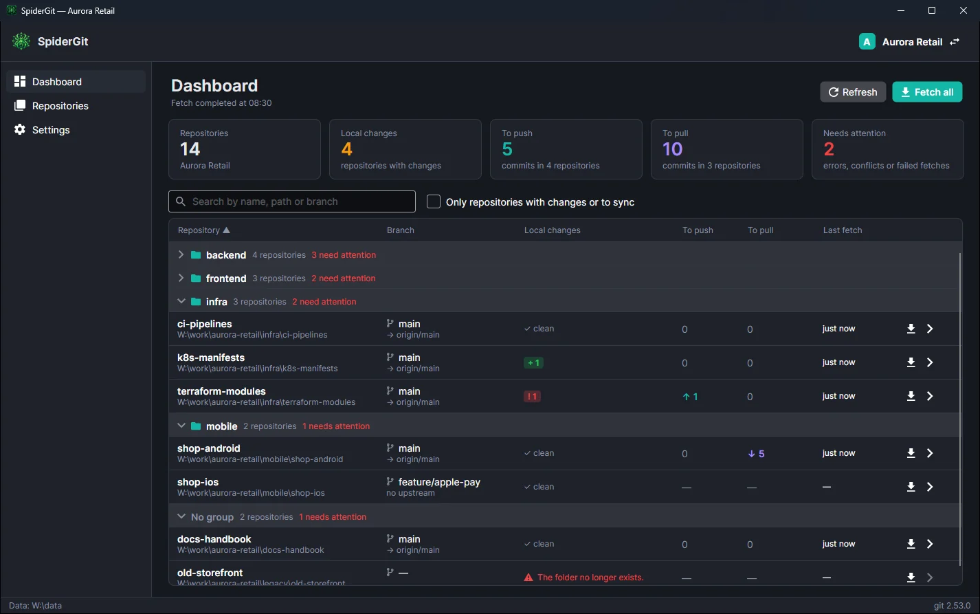980x614 pixels.
Task: Click the red conflict badge for terraform-modules
Action: tap(532, 396)
